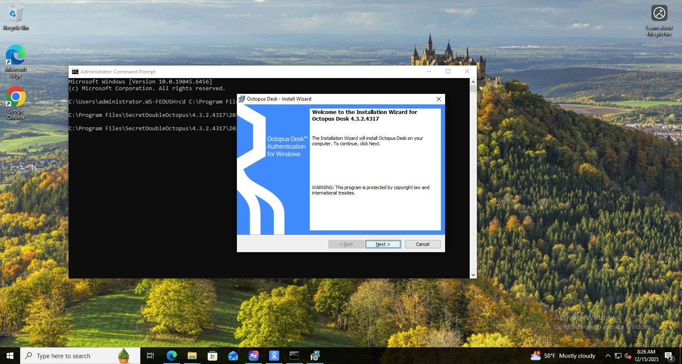
Task: Open the purple striped app in taskbar
Action: 253,356
